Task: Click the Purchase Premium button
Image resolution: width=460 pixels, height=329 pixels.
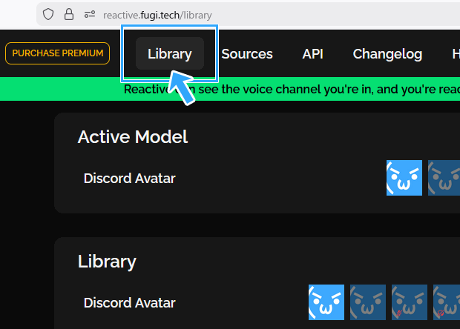Action: pos(58,53)
